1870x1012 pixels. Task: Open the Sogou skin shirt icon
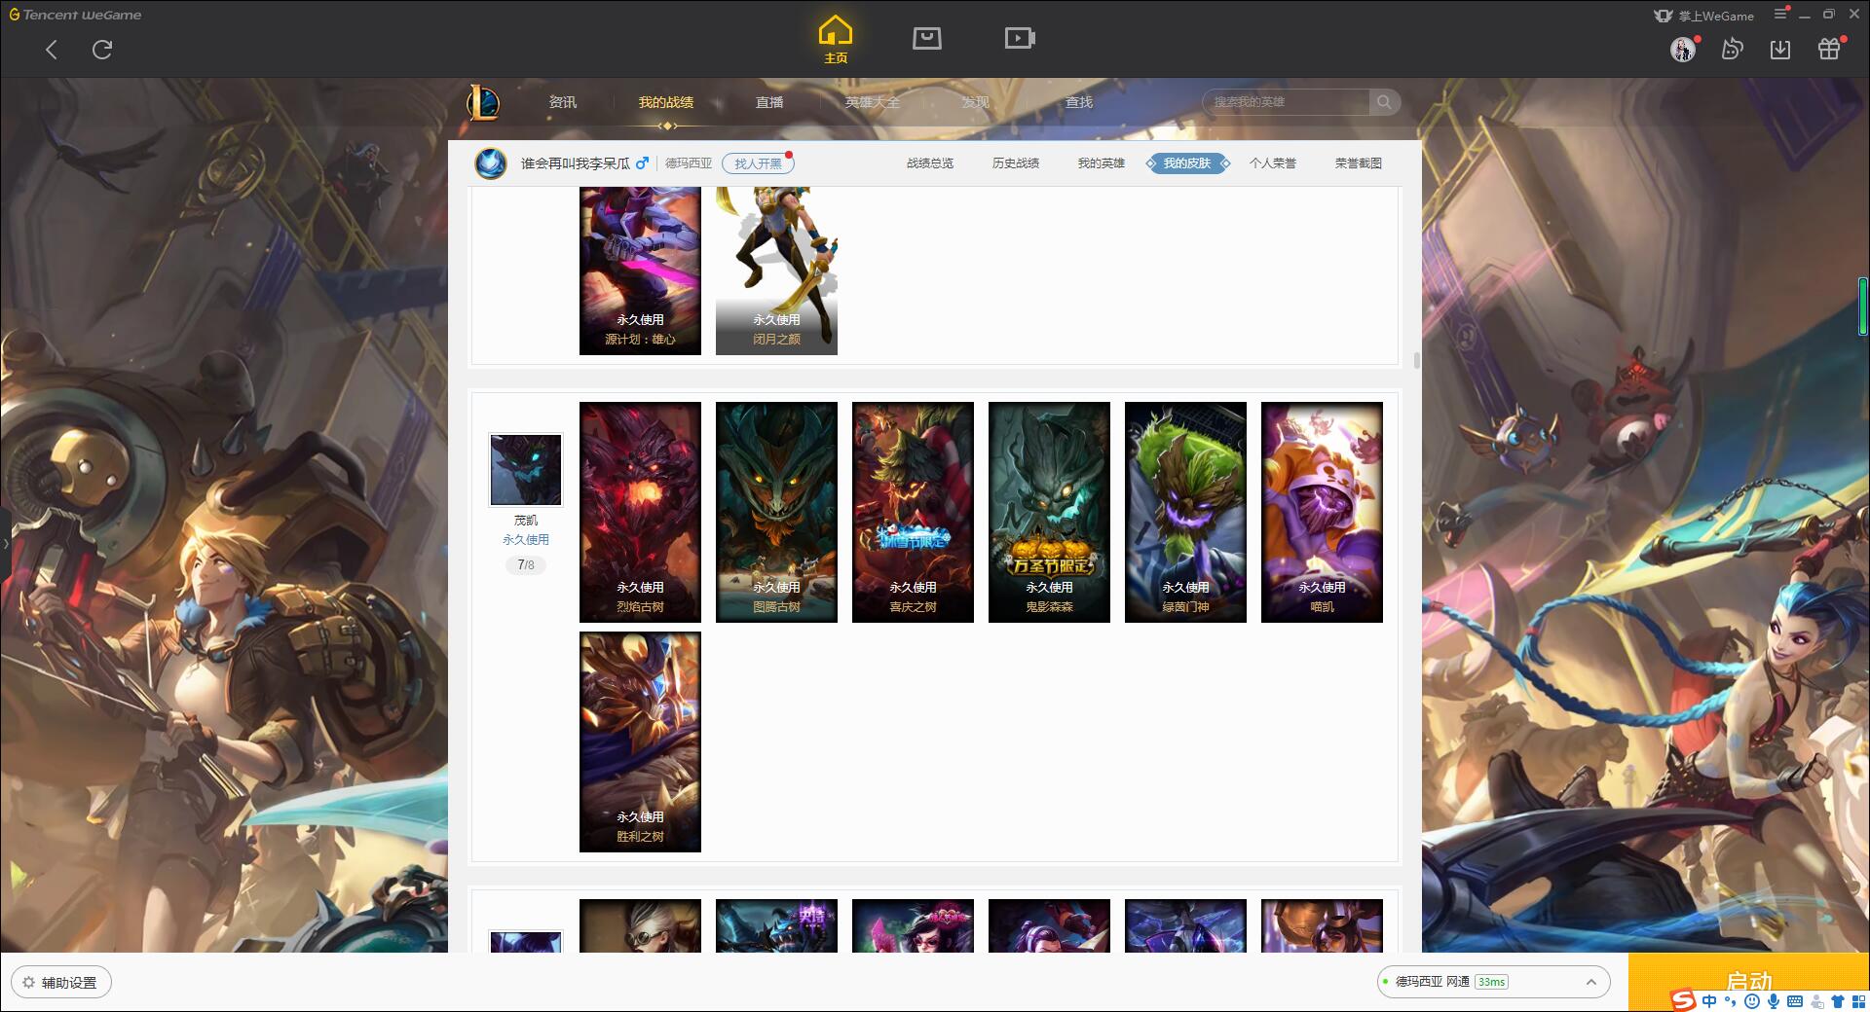1837,1000
